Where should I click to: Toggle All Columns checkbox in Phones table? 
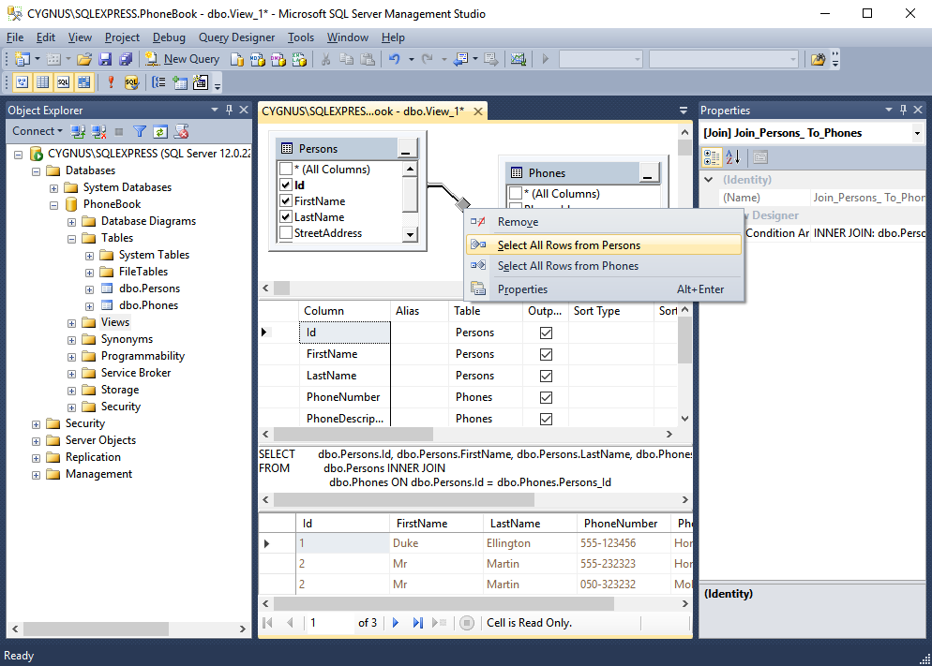[516, 194]
